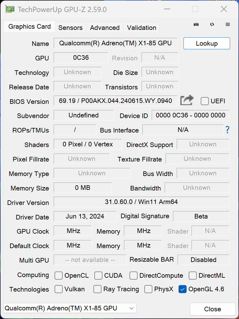Go to the Validation tab
This screenshot has width=239, height=319.
pyautogui.click(x=142, y=28)
